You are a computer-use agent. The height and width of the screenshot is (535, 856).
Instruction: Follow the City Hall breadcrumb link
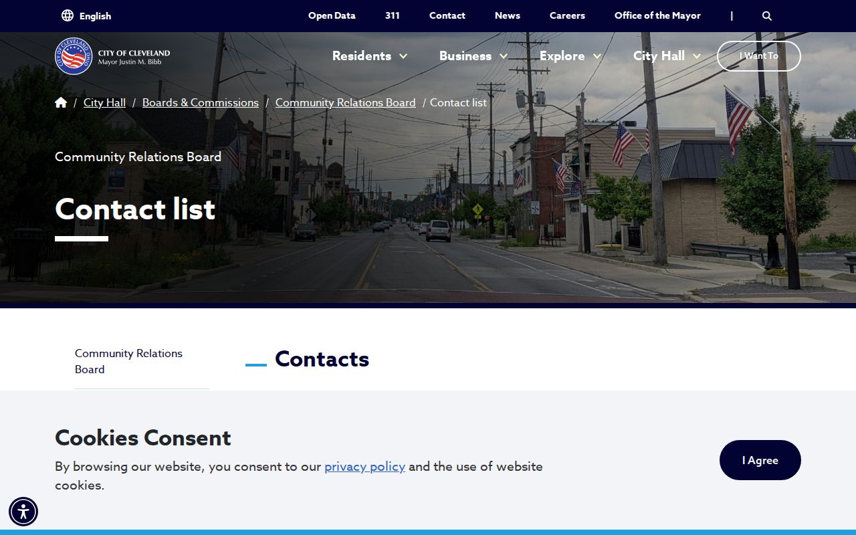click(x=104, y=102)
